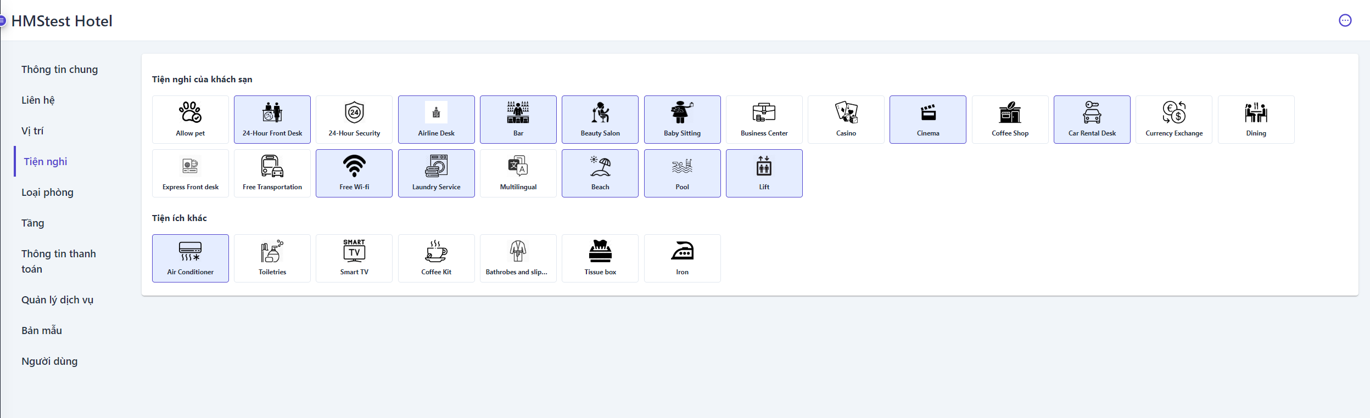The image size is (1370, 418).
Task: Select the Baby Sitting icon
Action: (682, 112)
